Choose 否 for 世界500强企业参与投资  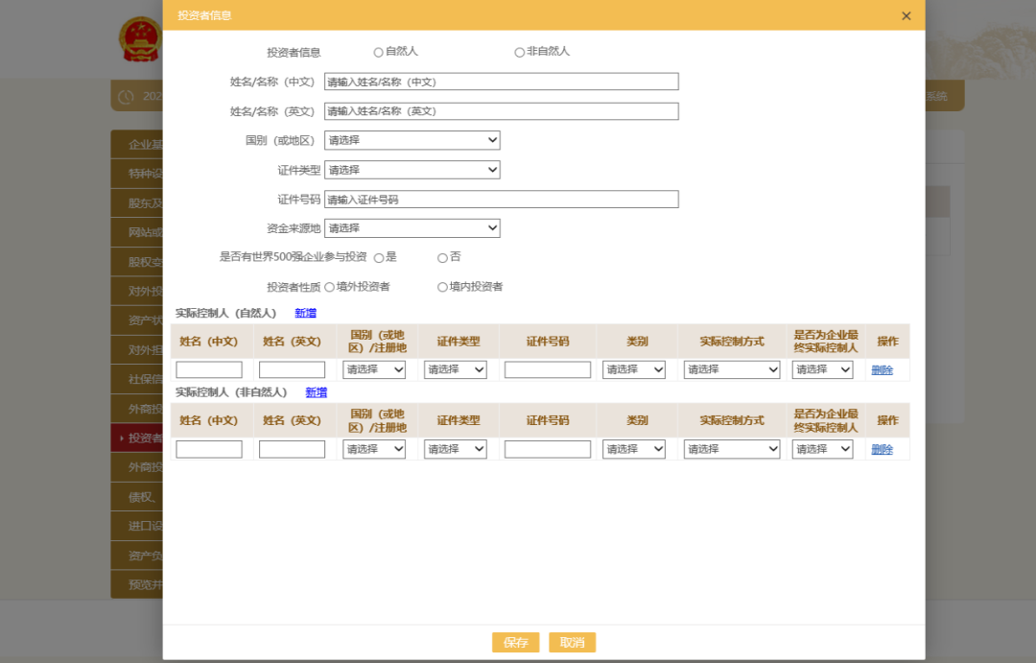442,256
